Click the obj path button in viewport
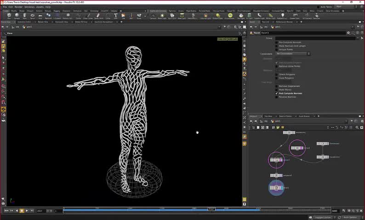 tap(17, 27)
